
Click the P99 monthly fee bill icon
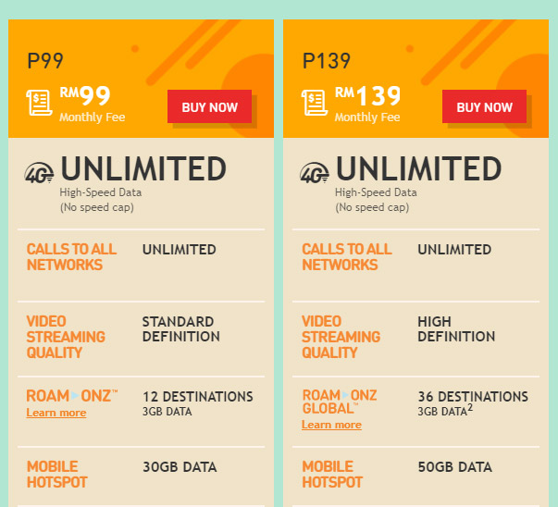click(41, 102)
